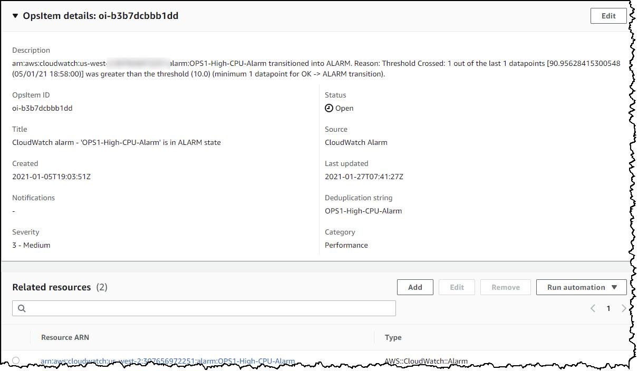This screenshot has height=371, width=638.
Task: Click the Last updated timestamp 2021-01-27T07:41:27Z
Action: pyautogui.click(x=364, y=177)
